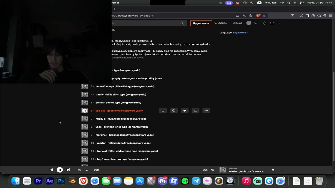
Task: Select marcinek - brennan jones type
Action: coord(125,135)
